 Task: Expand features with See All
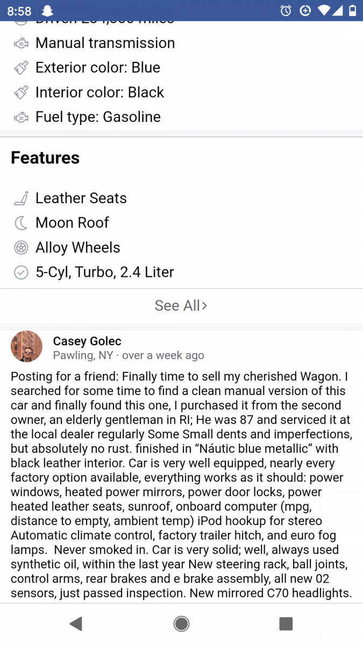pyautogui.click(x=181, y=306)
